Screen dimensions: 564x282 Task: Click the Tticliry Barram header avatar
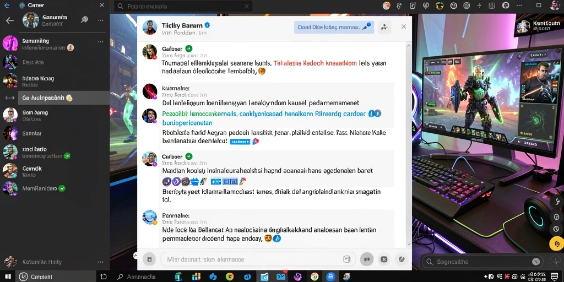coord(150,28)
